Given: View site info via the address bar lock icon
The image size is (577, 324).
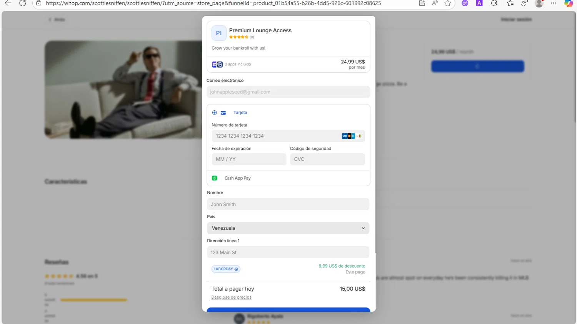Looking at the screenshot, I should coord(38,3).
